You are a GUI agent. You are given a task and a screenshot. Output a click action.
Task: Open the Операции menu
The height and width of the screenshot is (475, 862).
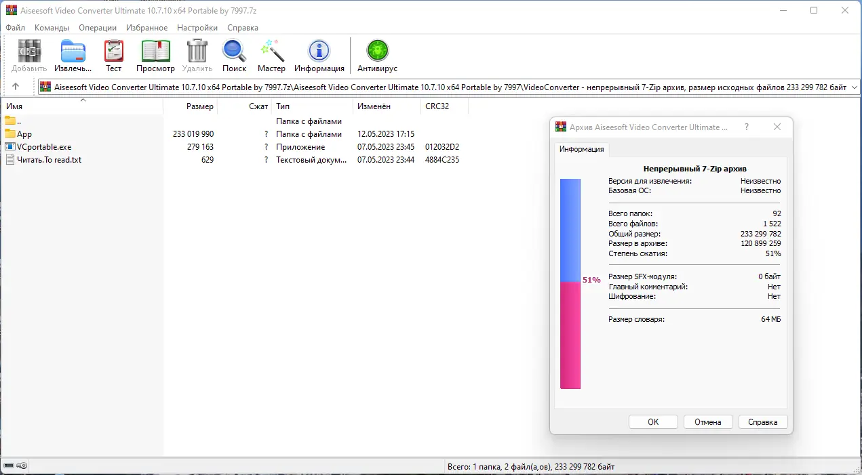[x=98, y=28]
